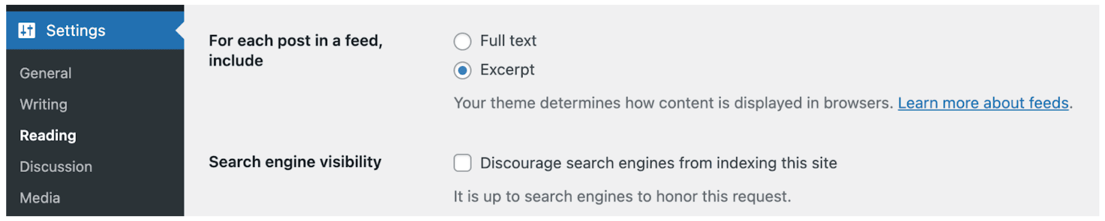
Task: Navigate to Media settings
Action: [x=40, y=198]
